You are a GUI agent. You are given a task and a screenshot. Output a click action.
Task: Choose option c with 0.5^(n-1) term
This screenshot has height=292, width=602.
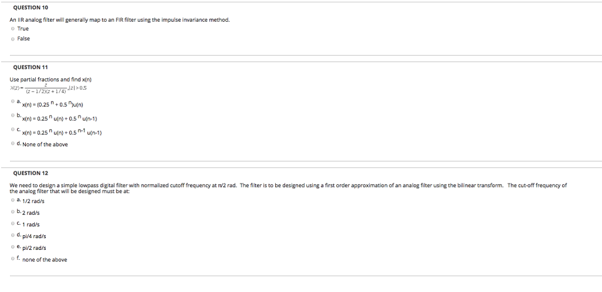click(13, 130)
